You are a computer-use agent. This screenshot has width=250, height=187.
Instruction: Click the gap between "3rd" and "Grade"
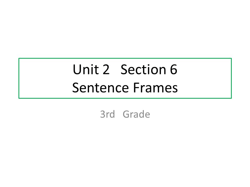[x=119, y=114]
